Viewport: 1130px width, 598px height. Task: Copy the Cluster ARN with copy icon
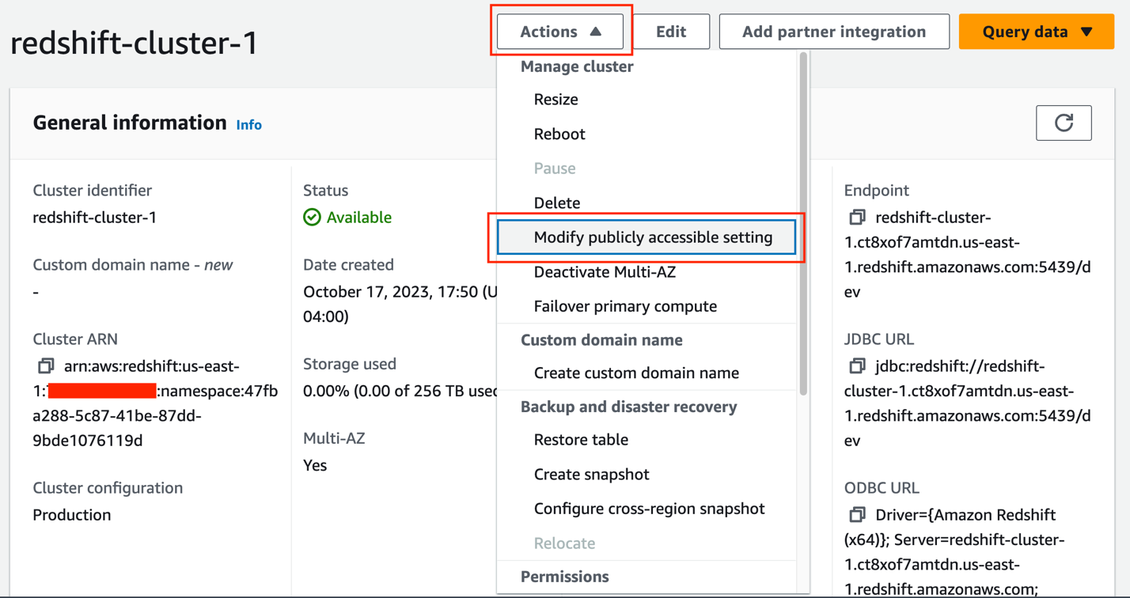coord(46,366)
